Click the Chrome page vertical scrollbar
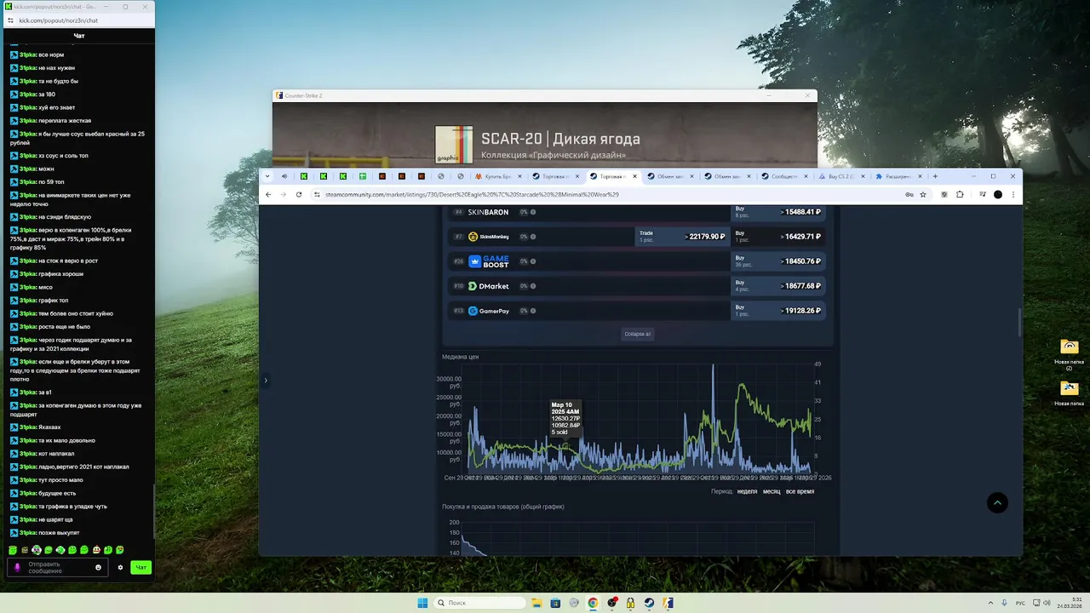This screenshot has width=1090, height=613. click(x=1019, y=322)
